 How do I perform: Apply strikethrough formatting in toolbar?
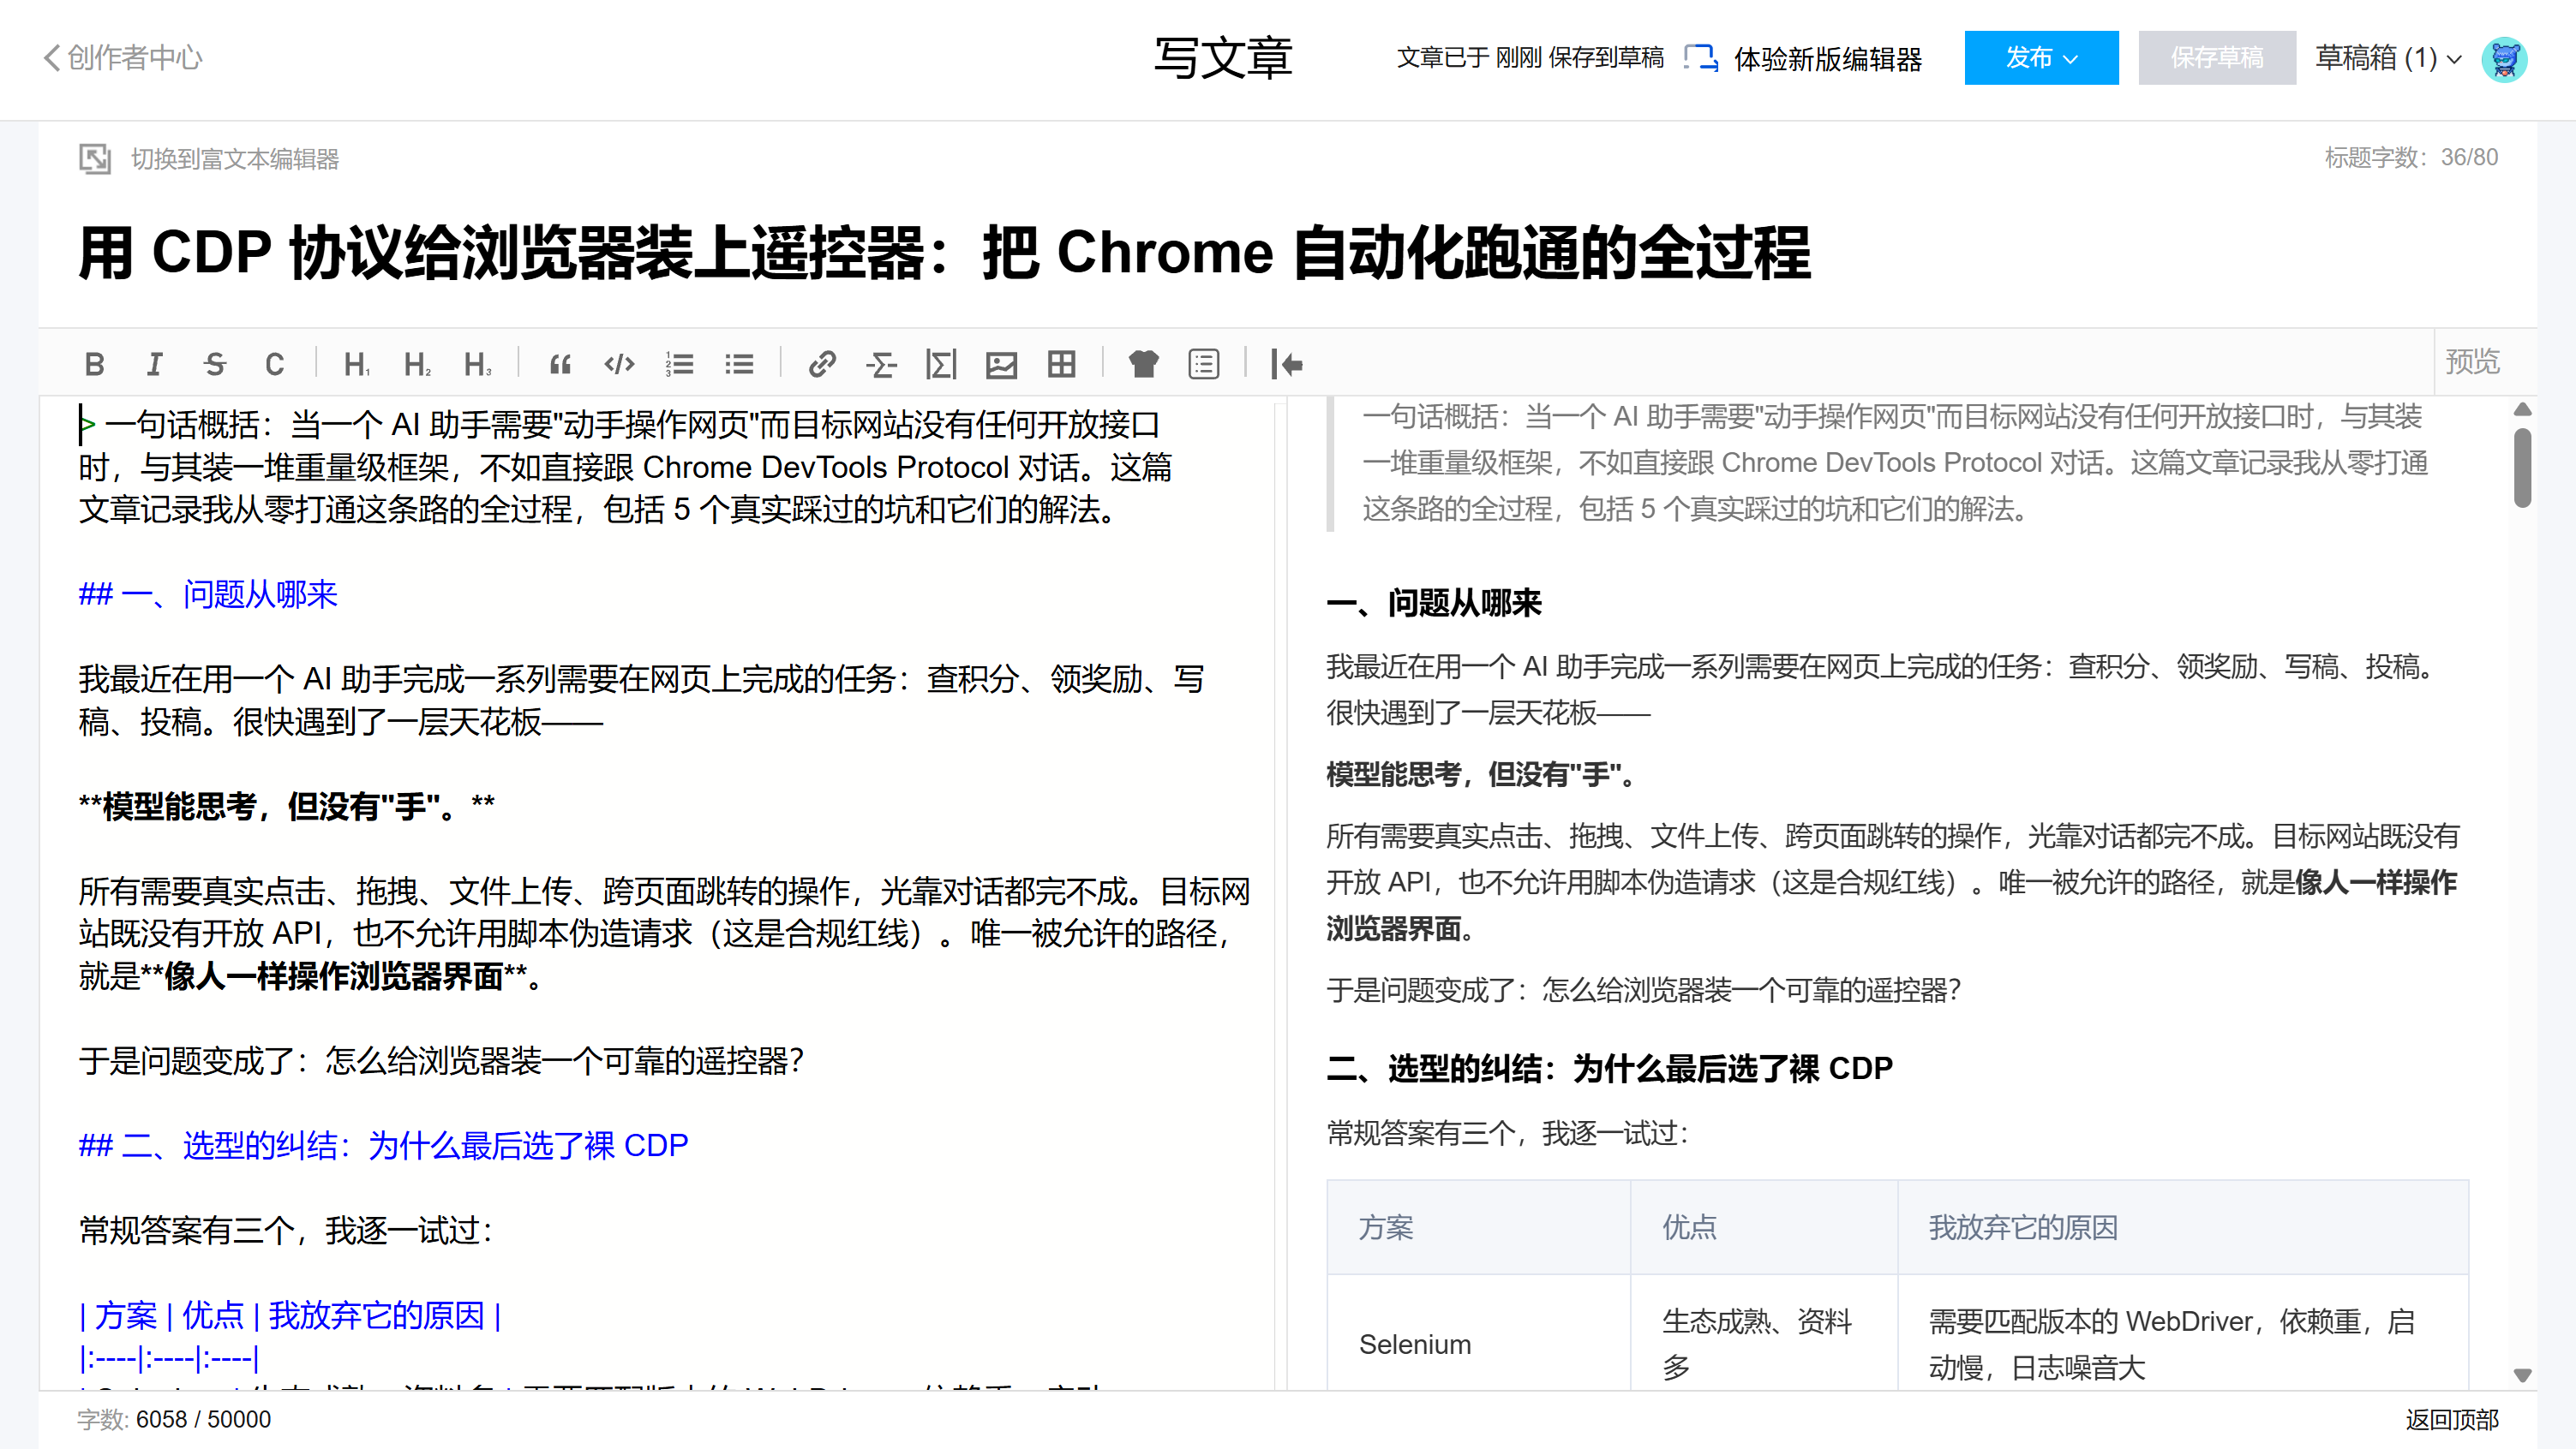click(x=215, y=365)
